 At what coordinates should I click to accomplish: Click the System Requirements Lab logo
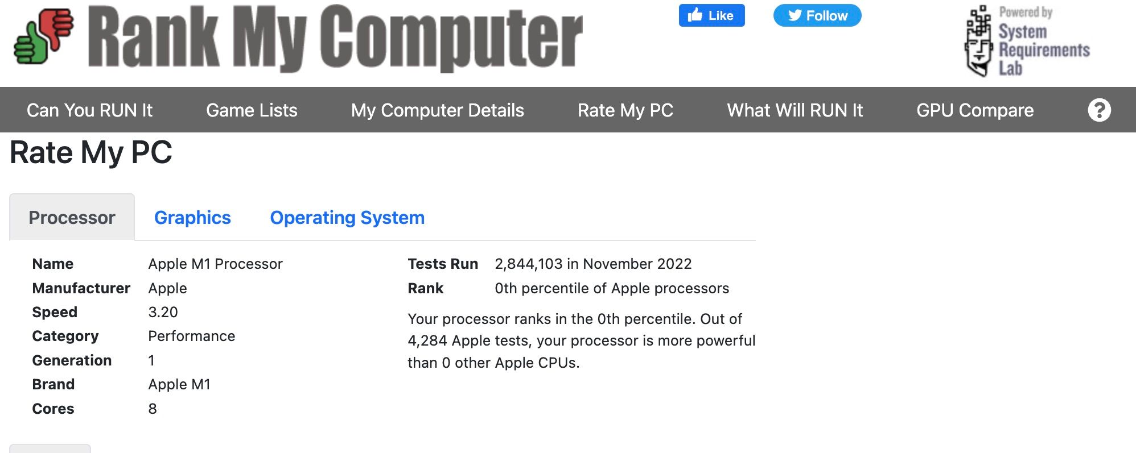[1027, 41]
